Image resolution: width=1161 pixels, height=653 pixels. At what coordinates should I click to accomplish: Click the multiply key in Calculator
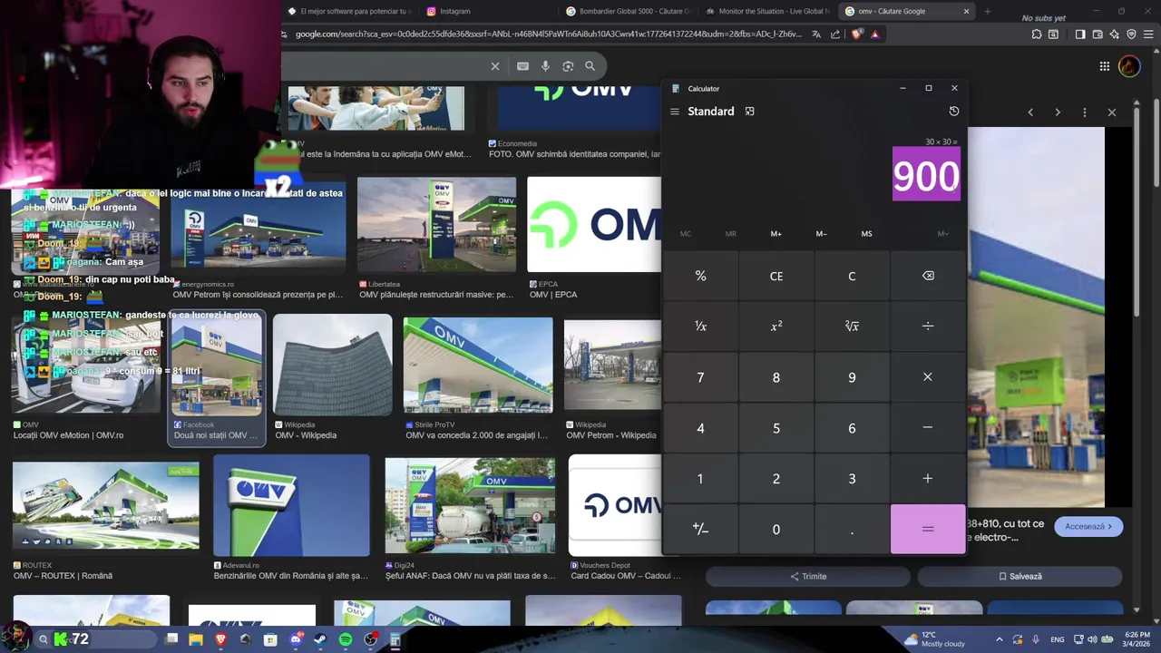tap(928, 377)
